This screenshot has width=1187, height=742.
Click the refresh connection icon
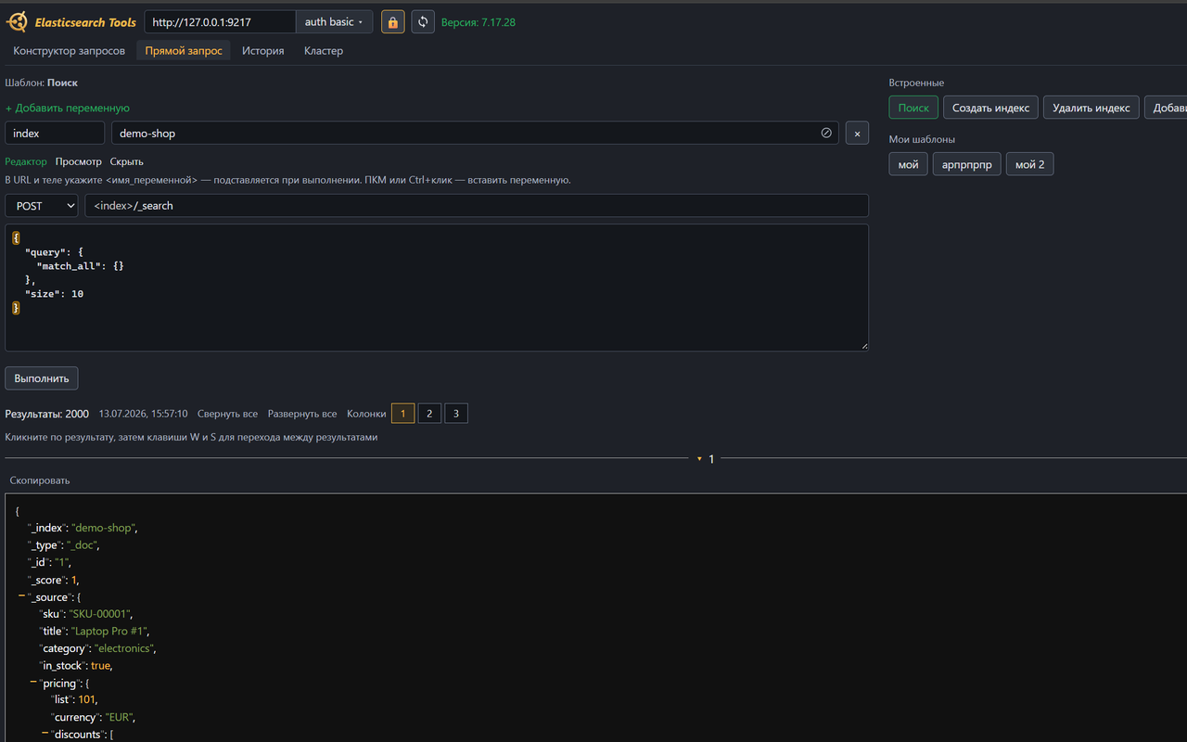coord(423,22)
